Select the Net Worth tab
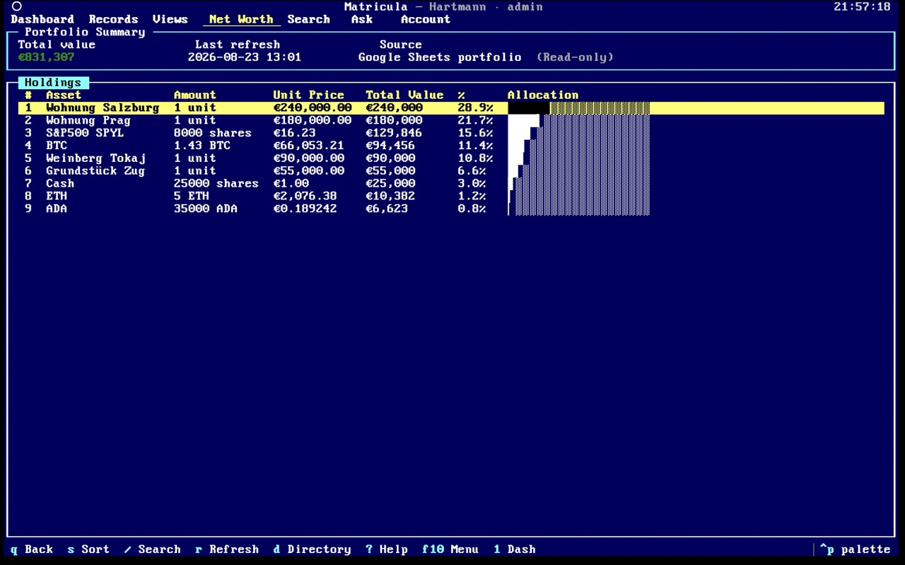The height and width of the screenshot is (565, 905). [241, 19]
